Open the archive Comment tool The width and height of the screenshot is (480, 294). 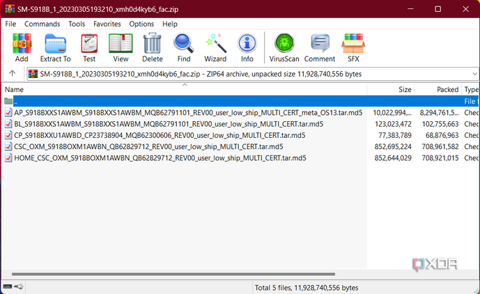[320, 48]
